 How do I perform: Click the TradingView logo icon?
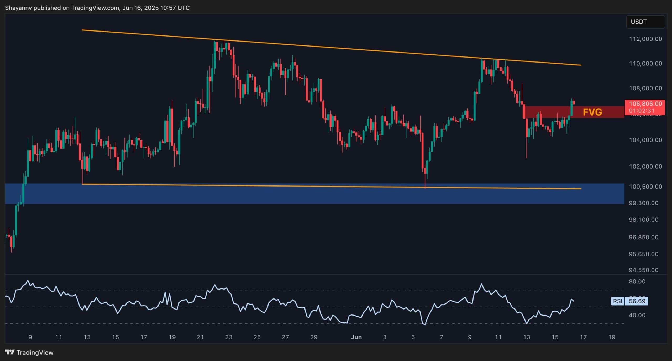10,352
